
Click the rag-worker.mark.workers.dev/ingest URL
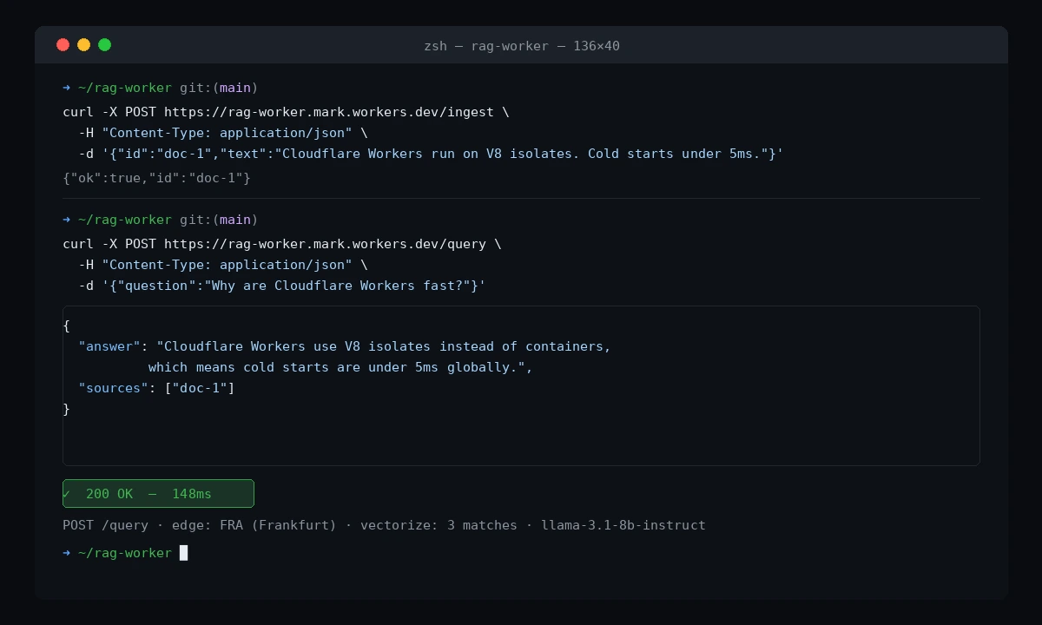(x=330, y=112)
